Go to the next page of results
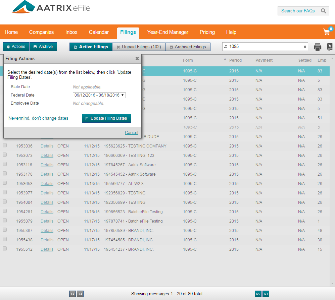 [x=258, y=294]
